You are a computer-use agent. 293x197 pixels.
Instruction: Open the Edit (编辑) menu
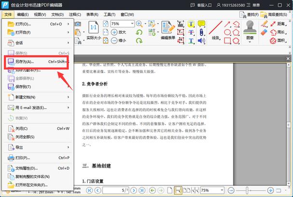pos(23,14)
